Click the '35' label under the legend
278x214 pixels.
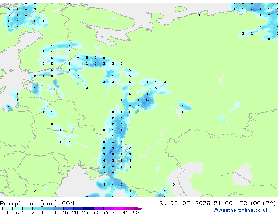click(105, 212)
